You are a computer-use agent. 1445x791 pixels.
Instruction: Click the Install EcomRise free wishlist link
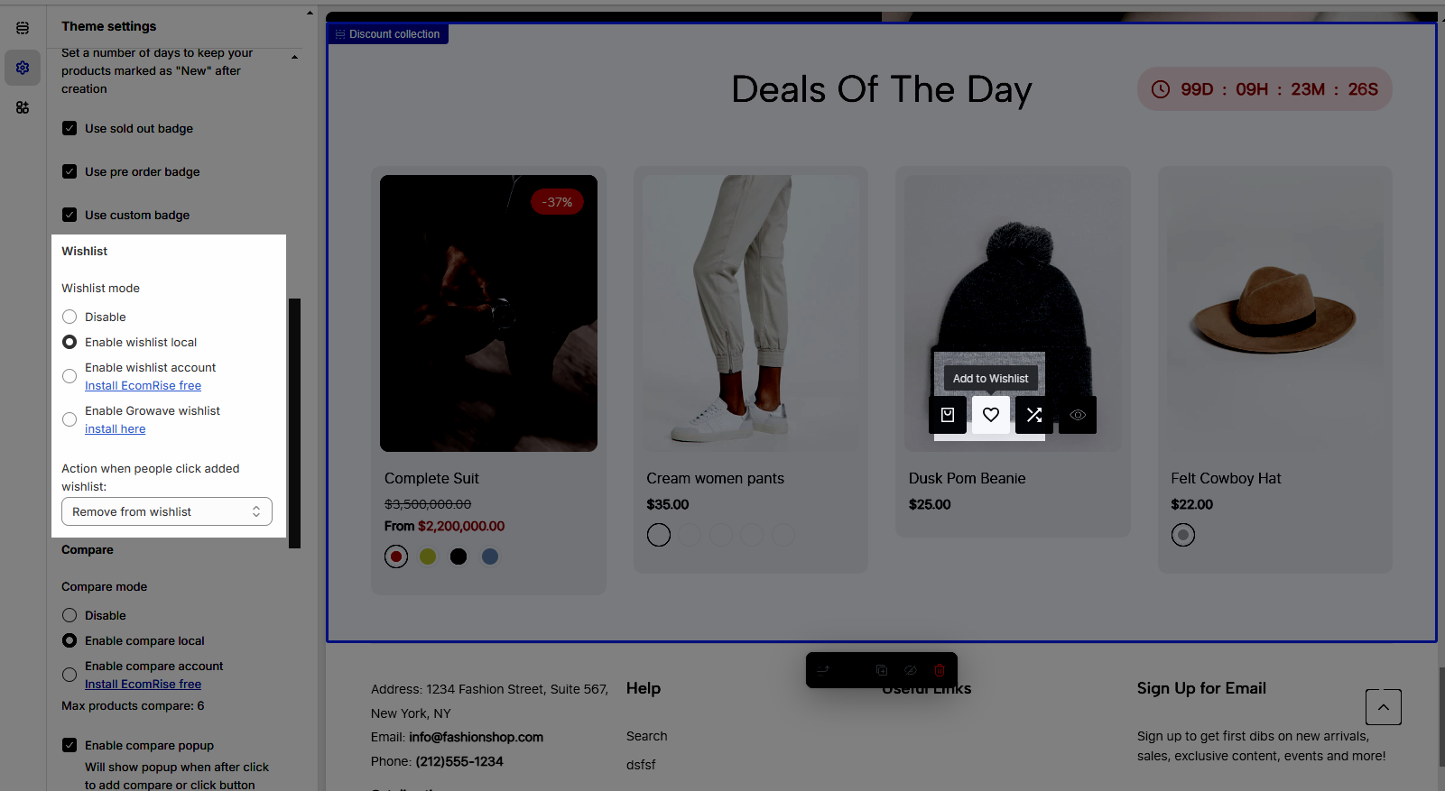[x=143, y=385]
